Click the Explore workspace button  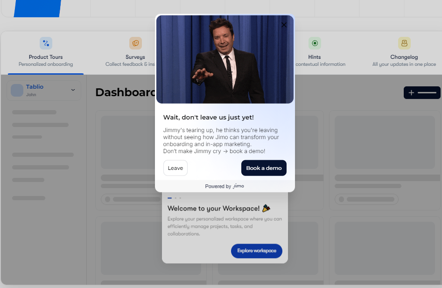point(257,251)
